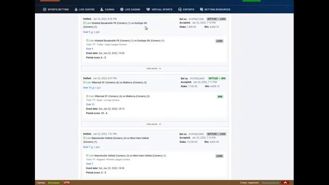Open the Virtual Sports menu
The image size is (329, 185).
[x=159, y=9]
